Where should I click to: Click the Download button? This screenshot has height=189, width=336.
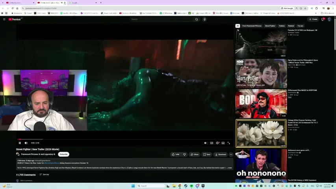[x=221, y=154]
